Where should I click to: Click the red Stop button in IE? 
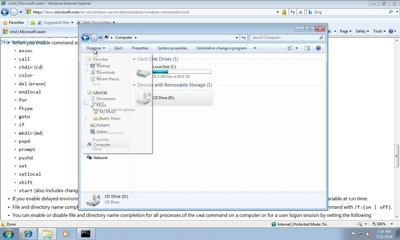click(301, 12)
